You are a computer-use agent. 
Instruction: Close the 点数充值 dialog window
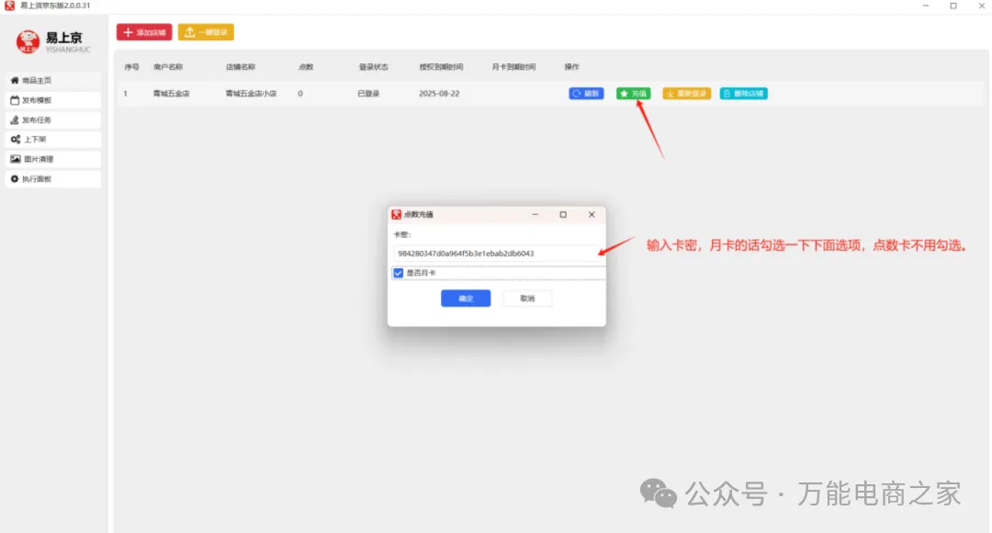[592, 214]
